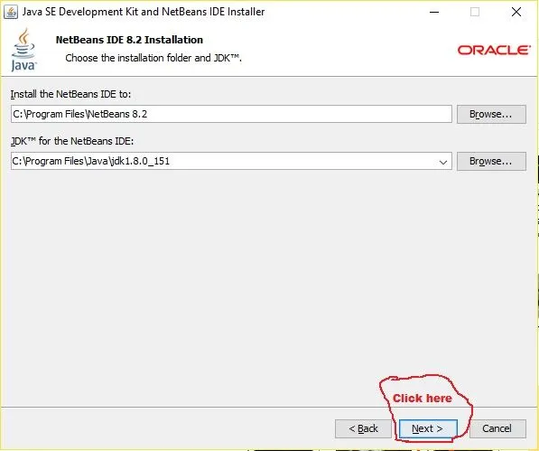Click the installer window title text
Viewport: 539px width, 451px height.
point(144,12)
